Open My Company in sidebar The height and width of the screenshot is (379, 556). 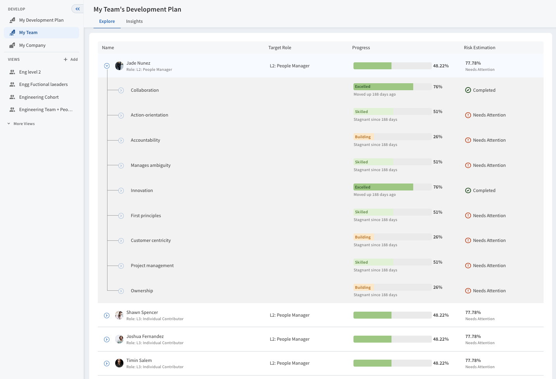(x=42, y=45)
